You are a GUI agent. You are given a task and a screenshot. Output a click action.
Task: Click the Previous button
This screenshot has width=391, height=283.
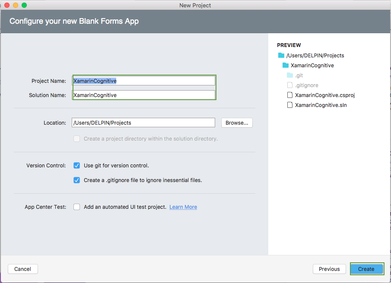pos(329,269)
